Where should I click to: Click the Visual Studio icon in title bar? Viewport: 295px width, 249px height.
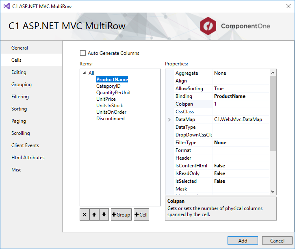click(7, 6)
